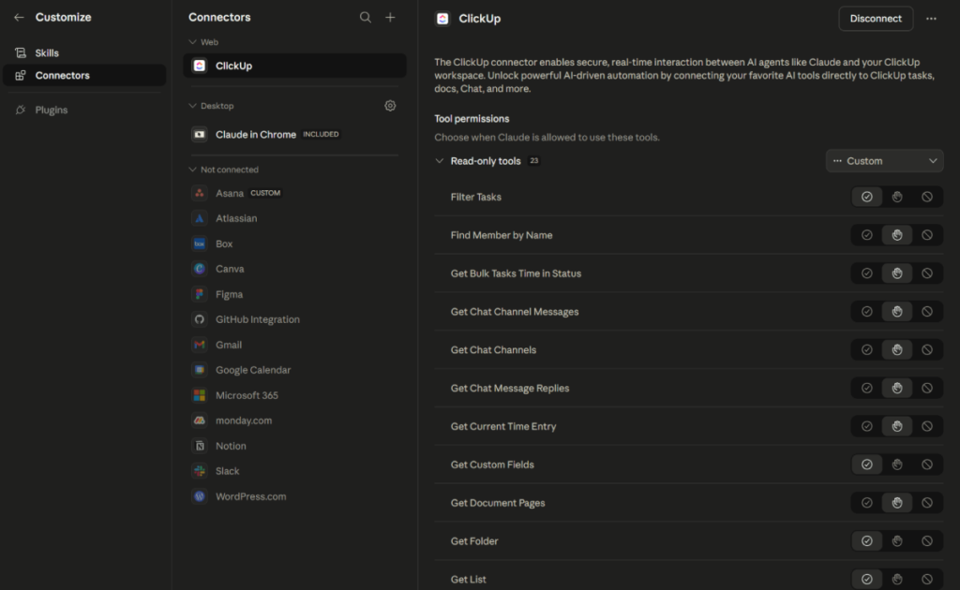
Task: Select the ClickUp connector in list
Action: pos(294,66)
